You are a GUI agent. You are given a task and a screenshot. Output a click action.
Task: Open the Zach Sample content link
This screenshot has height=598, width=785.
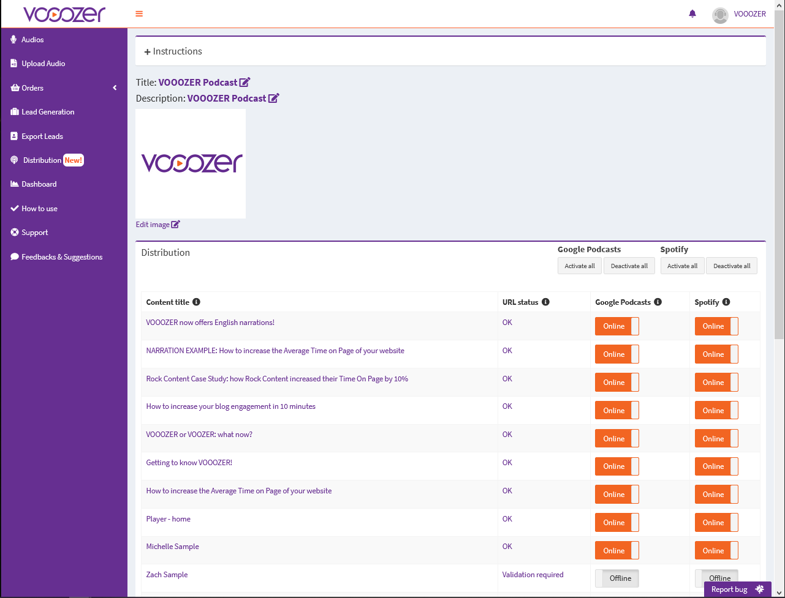[x=167, y=575]
